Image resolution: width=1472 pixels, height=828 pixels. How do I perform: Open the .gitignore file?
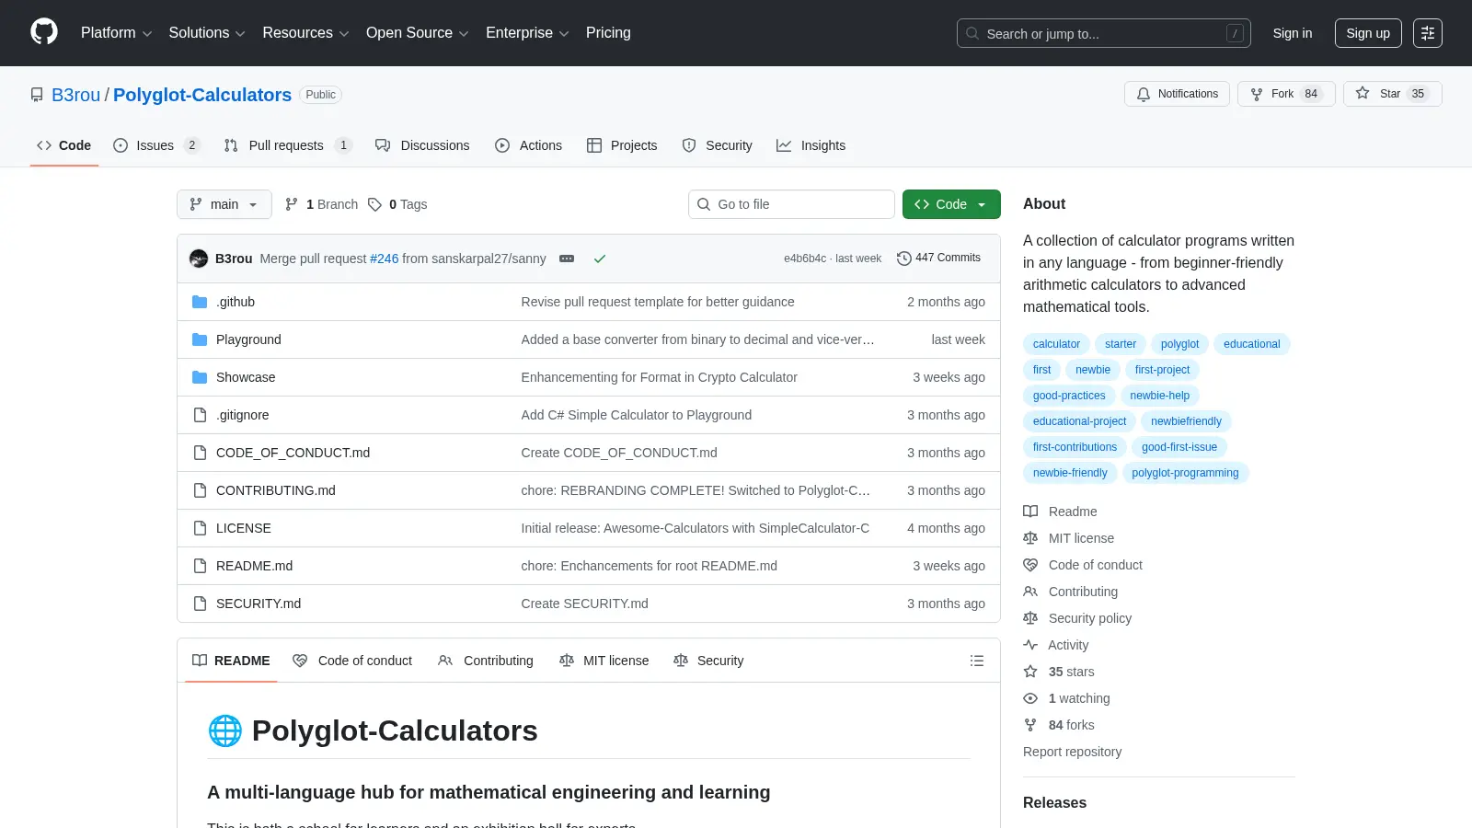(243, 415)
